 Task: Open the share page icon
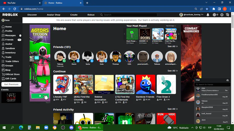tap(201, 9)
